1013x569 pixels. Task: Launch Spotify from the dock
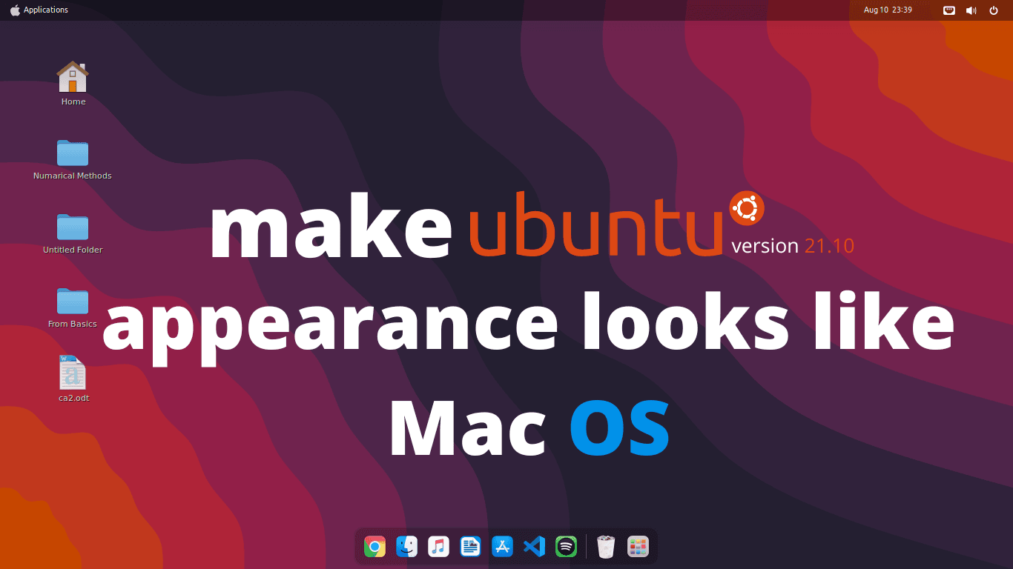[x=566, y=547]
